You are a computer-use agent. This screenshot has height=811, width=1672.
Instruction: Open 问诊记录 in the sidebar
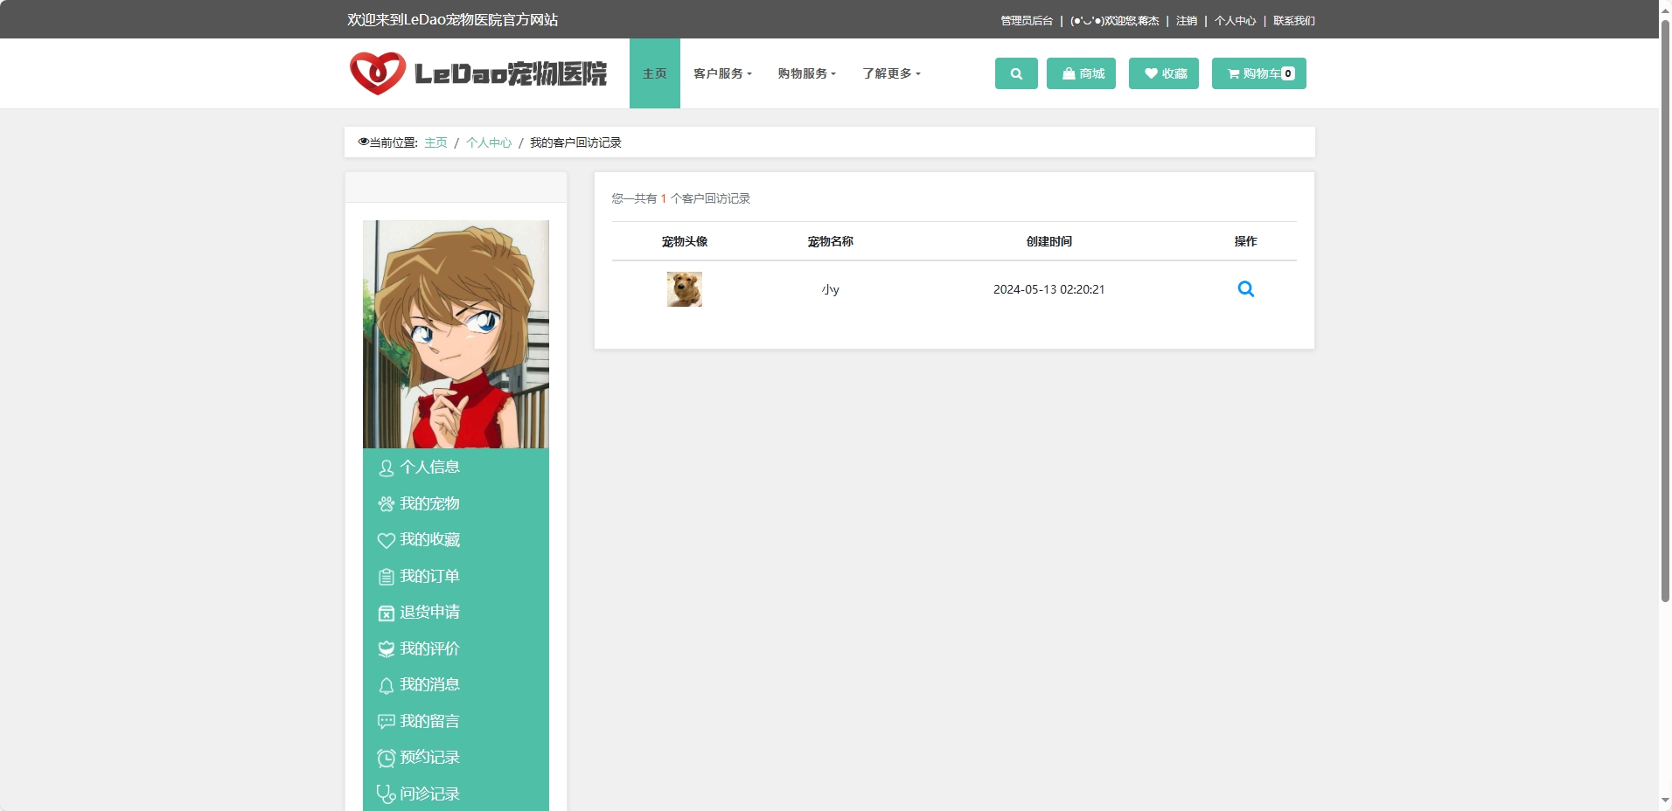[x=430, y=793]
